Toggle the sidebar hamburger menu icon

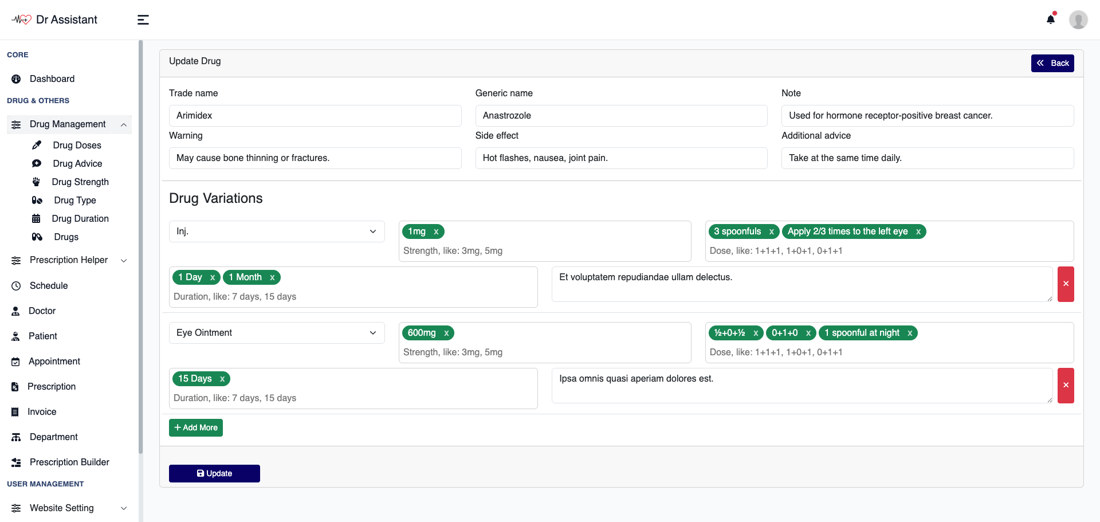click(143, 20)
